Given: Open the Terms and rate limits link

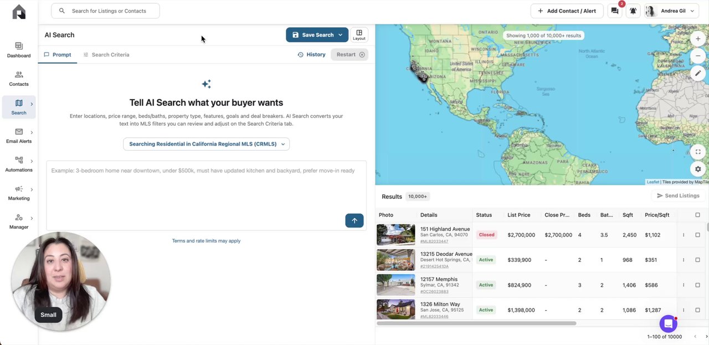Looking at the screenshot, I should 206,241.
